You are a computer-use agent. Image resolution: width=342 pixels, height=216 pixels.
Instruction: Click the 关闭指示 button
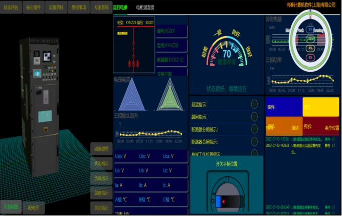(x=101, y=207)
